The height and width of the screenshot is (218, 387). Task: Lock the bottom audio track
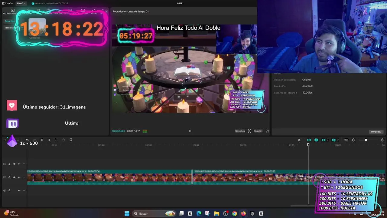point(9,190)
